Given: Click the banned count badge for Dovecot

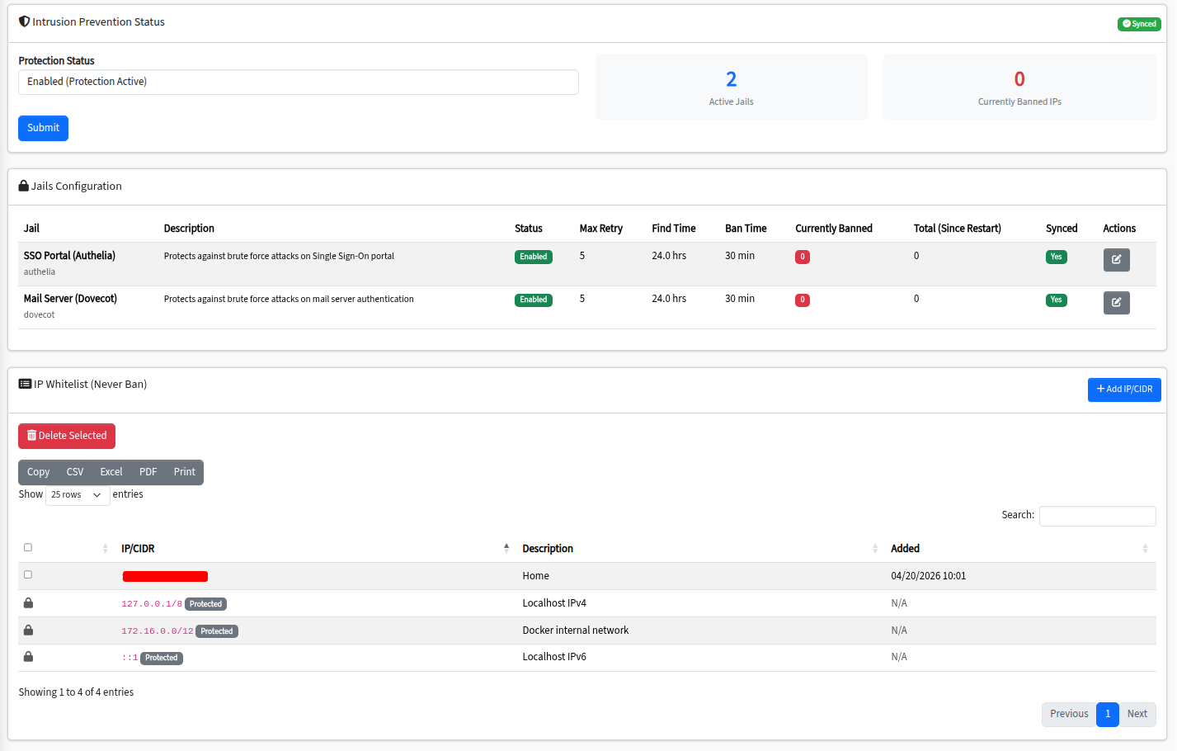Looking at the screenshot, I should [803, 300].
